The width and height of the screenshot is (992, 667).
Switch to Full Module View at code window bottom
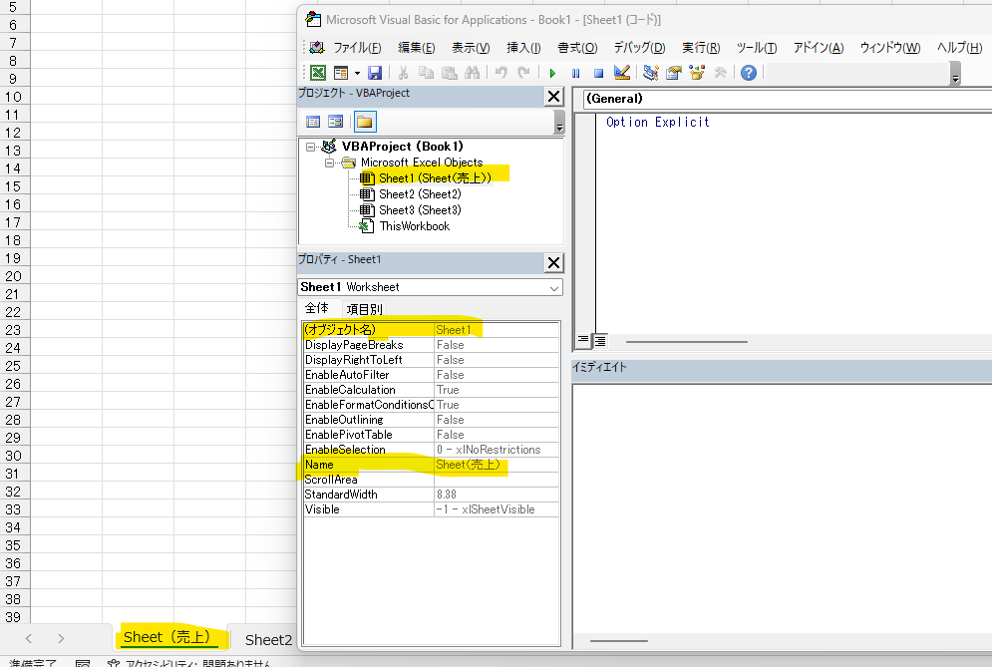600,340
